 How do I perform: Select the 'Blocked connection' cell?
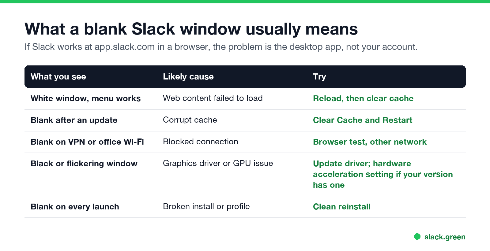tap(200, 142)
